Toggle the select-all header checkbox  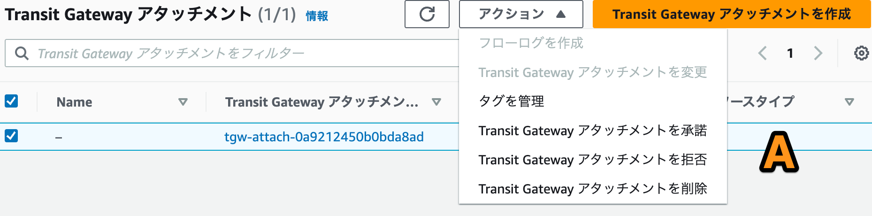[x=11, y=101]
